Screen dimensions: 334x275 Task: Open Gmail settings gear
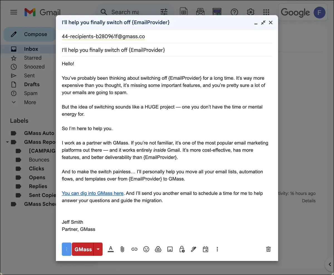pos(250,12)
